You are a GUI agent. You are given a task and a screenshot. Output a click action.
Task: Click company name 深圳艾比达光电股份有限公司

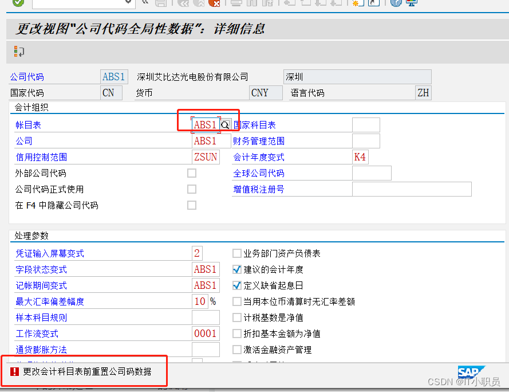(x=192, y=77)
